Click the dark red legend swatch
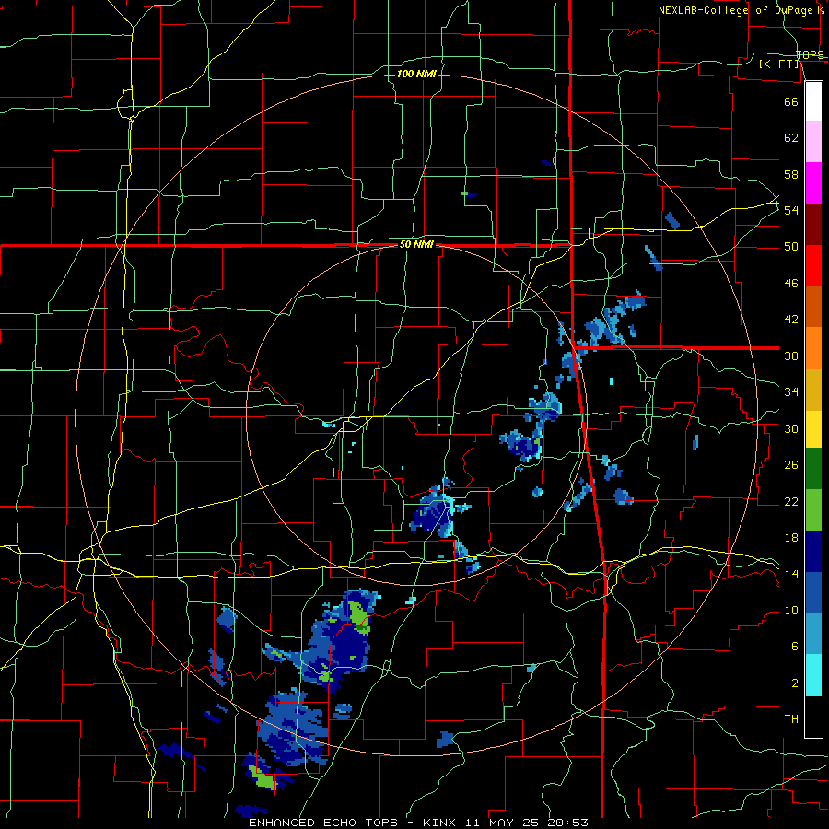Image resolution: width=829 pixels, height=829 pixels. pos(813,225)
